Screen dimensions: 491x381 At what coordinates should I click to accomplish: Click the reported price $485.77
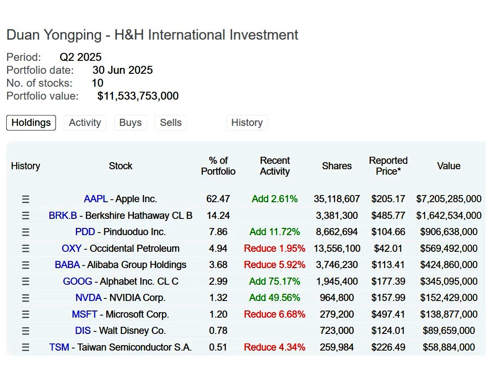(388, 216)
